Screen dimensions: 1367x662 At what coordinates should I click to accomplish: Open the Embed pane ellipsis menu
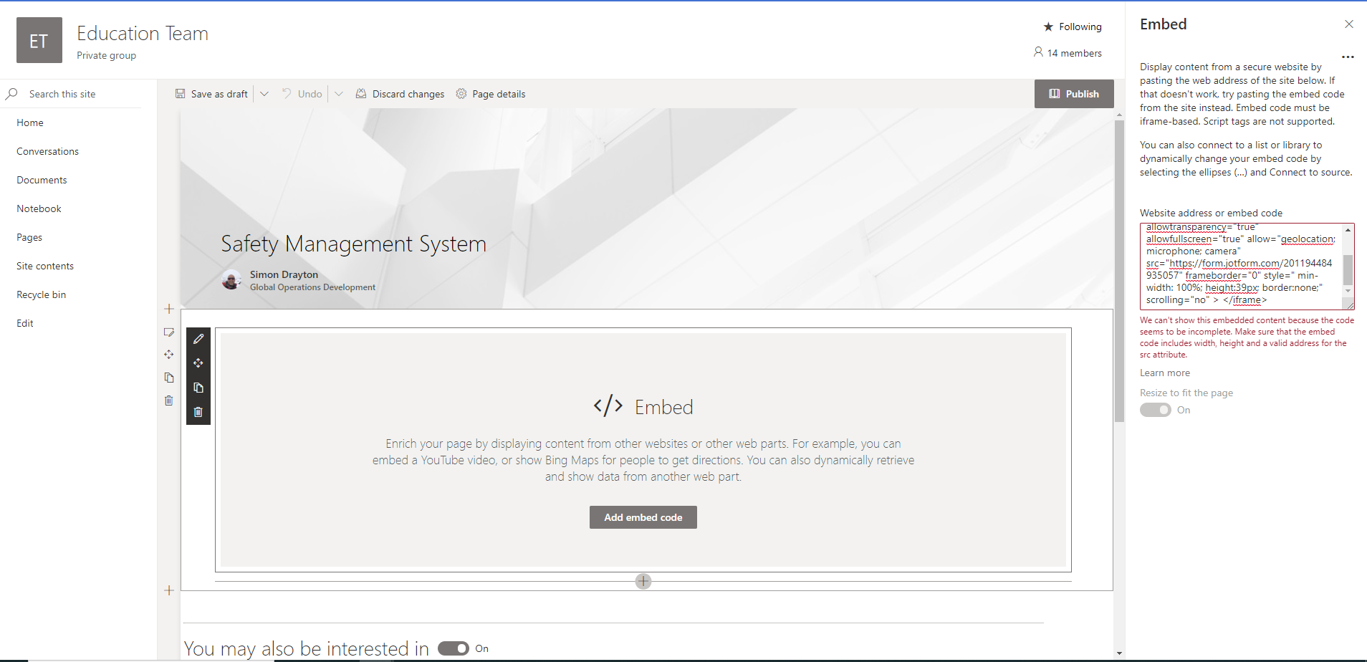click(1347, 57)
